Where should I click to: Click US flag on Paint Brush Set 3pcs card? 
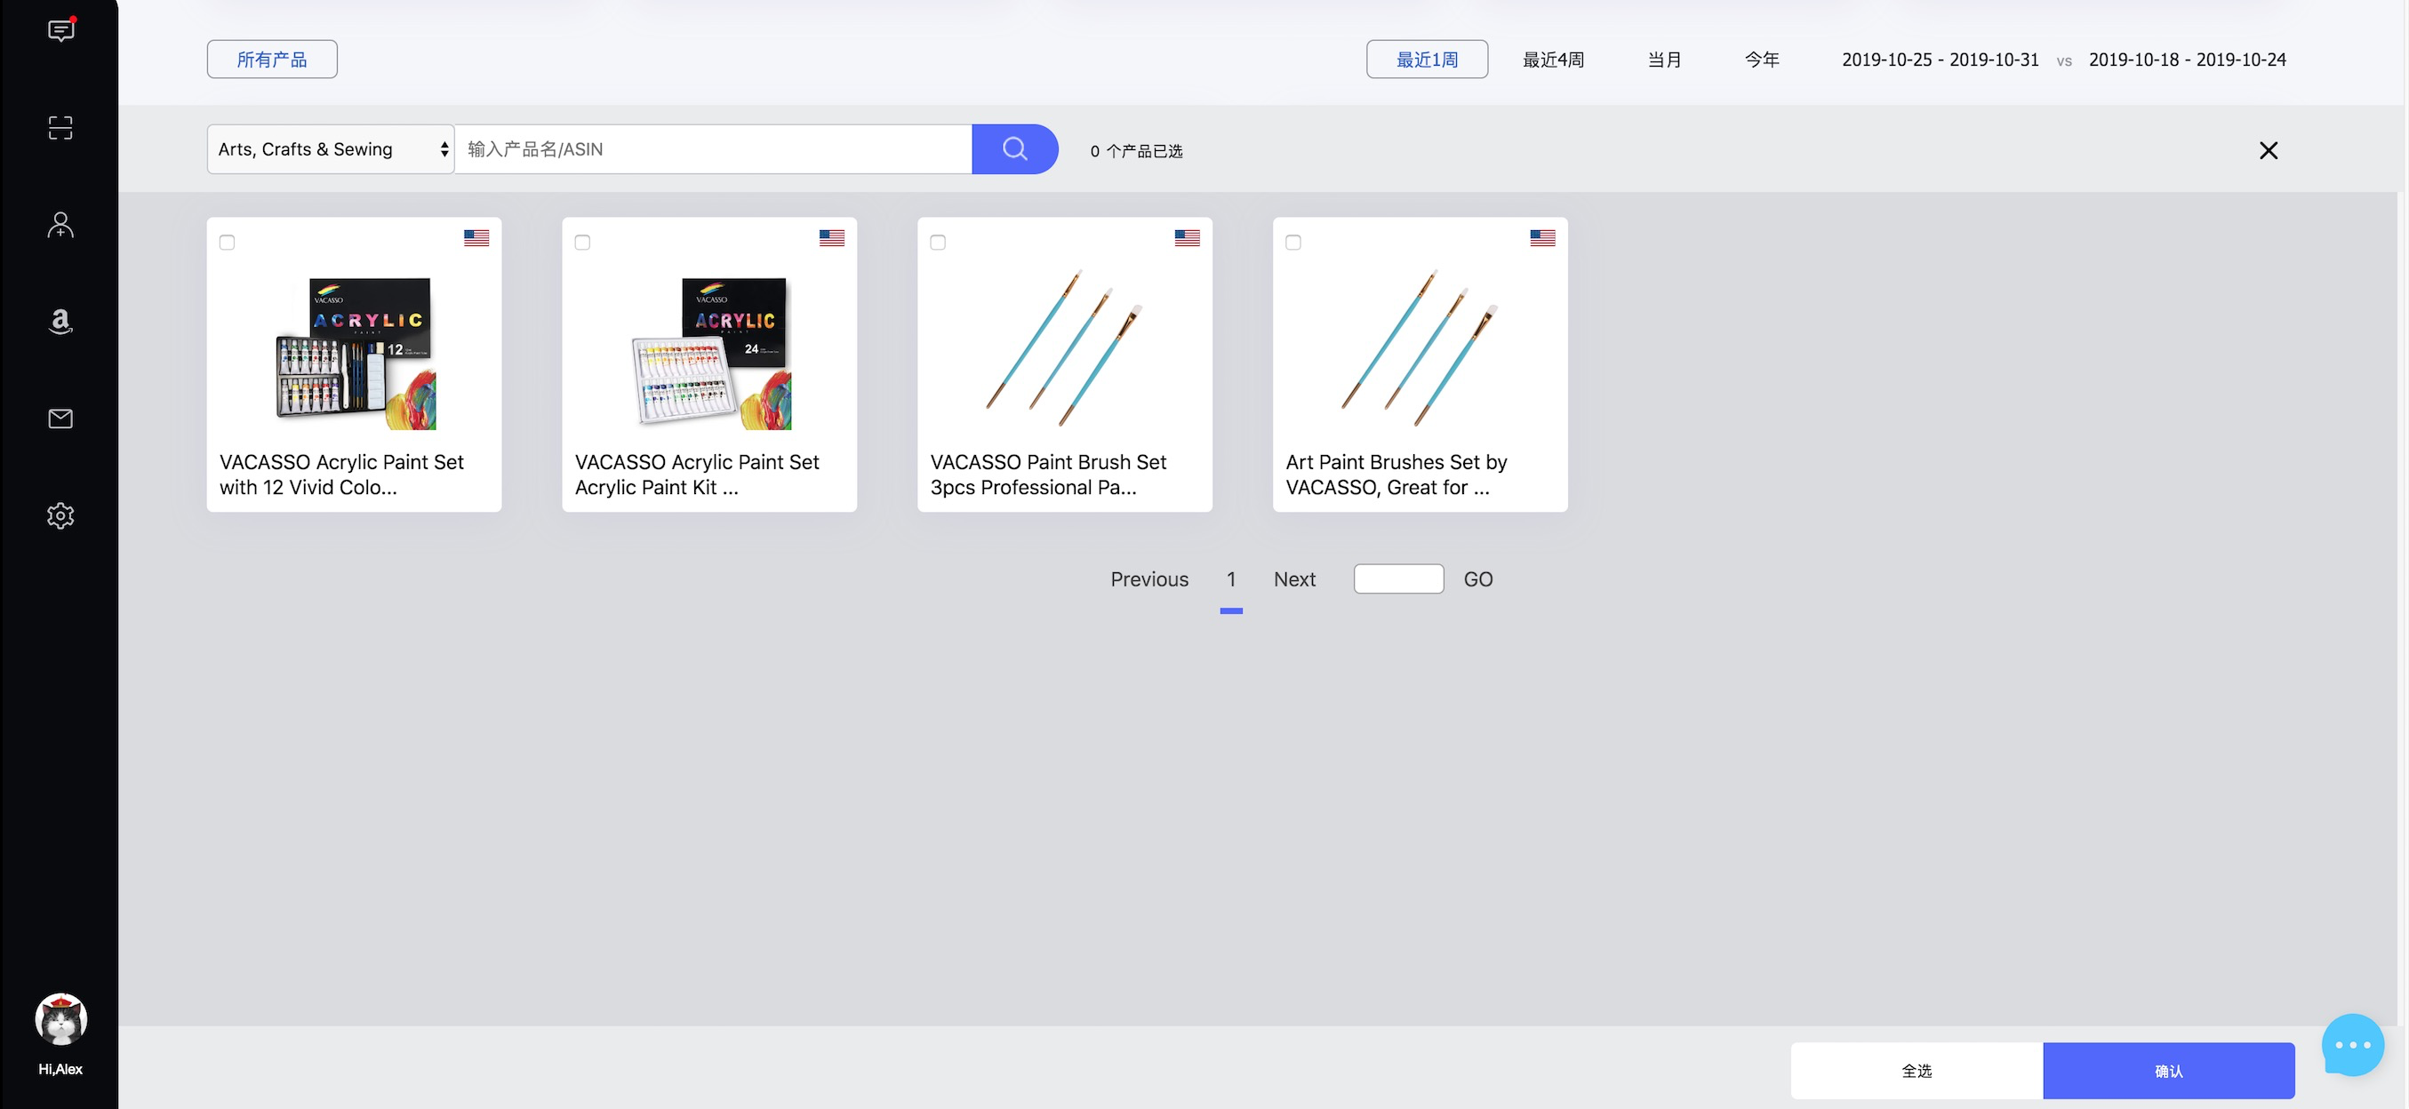click(1187, 238)
